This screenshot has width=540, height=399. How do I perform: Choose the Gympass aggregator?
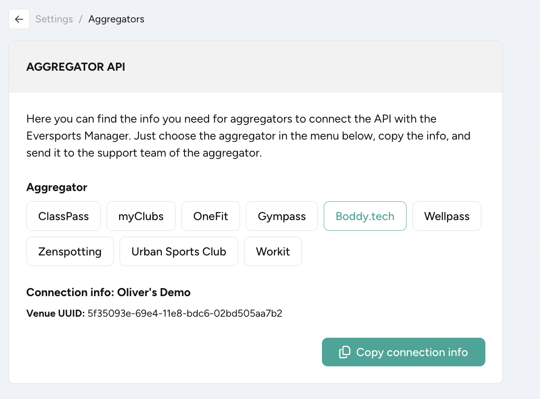pos(282,216)
